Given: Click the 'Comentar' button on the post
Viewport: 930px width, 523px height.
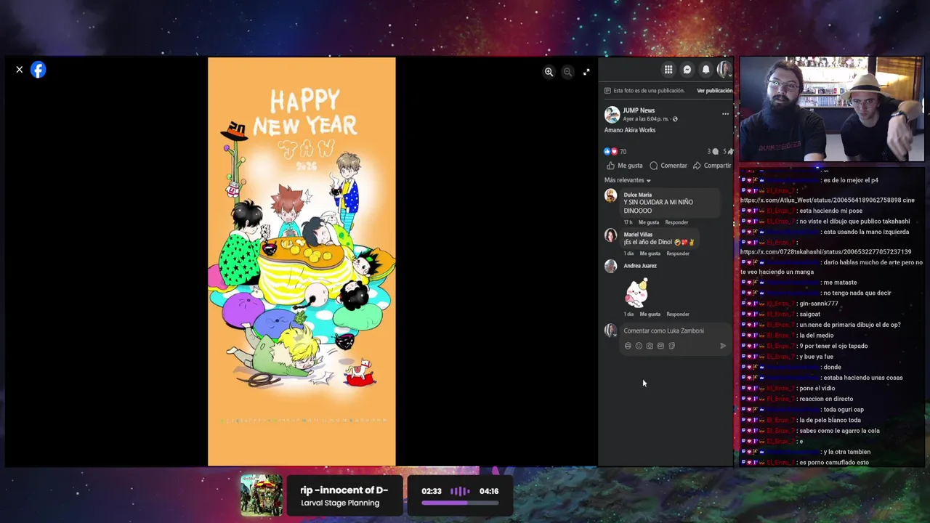Looking at the screenshot, I should [x=668, y=166].
